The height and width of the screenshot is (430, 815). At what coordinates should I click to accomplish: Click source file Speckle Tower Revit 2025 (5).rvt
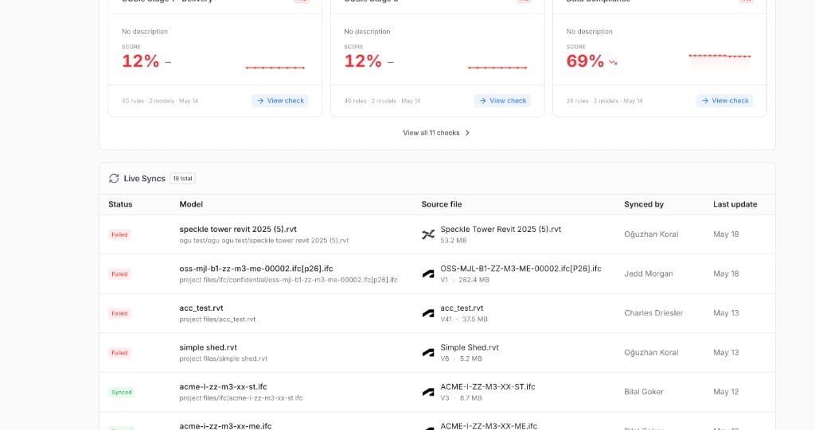click(501, 229)
